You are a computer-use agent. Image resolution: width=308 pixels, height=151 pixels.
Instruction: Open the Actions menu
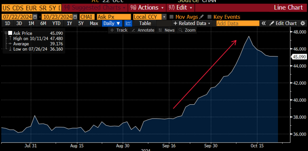pos(147,8)
